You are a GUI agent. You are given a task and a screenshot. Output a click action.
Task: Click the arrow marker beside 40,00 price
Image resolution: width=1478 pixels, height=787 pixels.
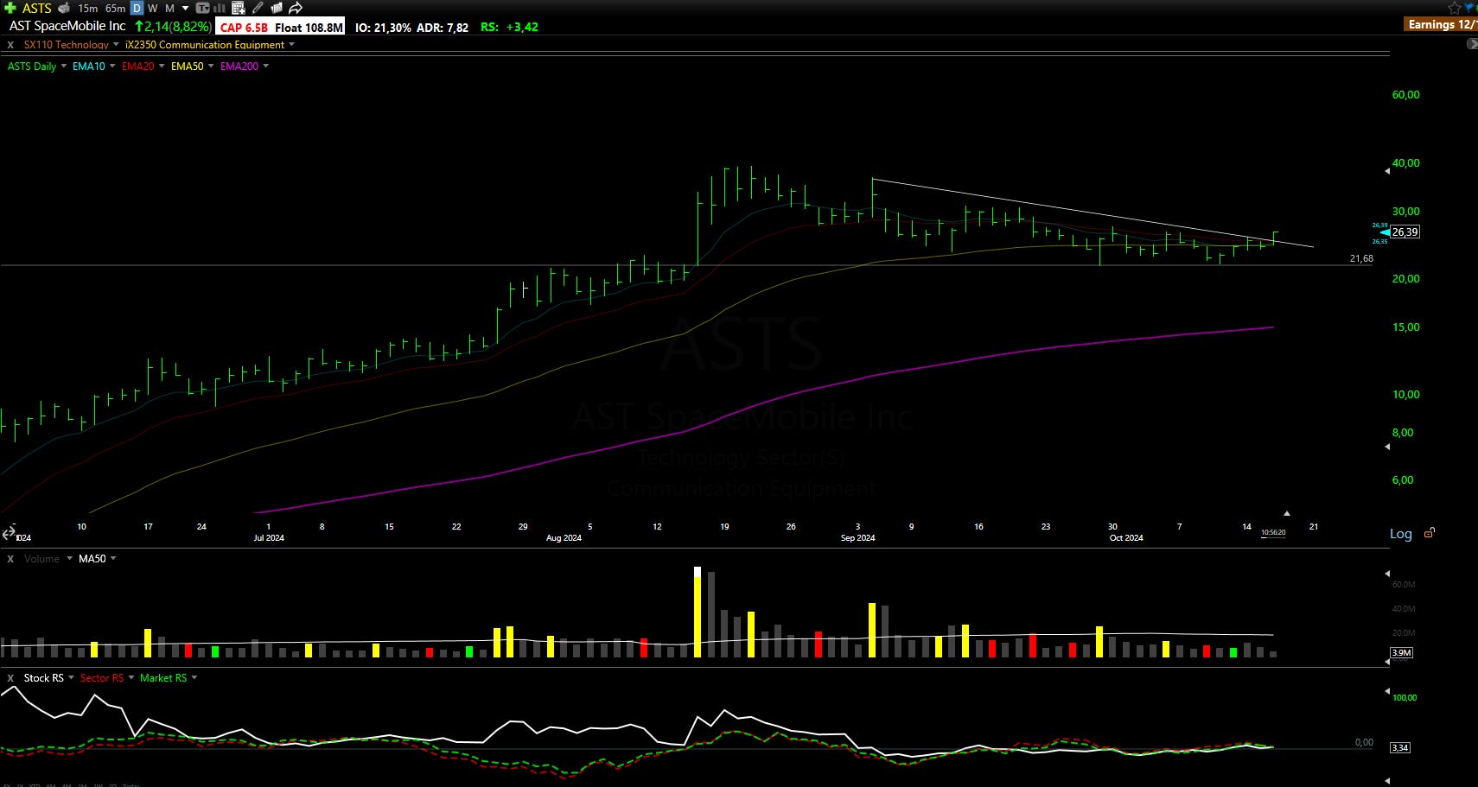point(1387,171)
